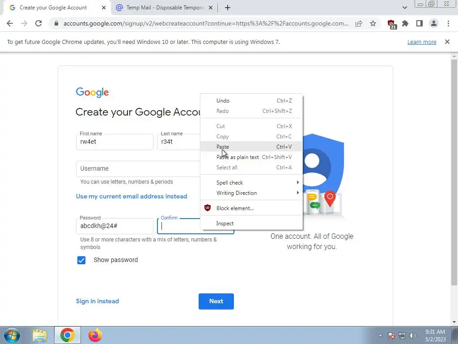Bookmark this page with the star icon
The width and height of the screenshot is (458, 344).
pos(373,23)
